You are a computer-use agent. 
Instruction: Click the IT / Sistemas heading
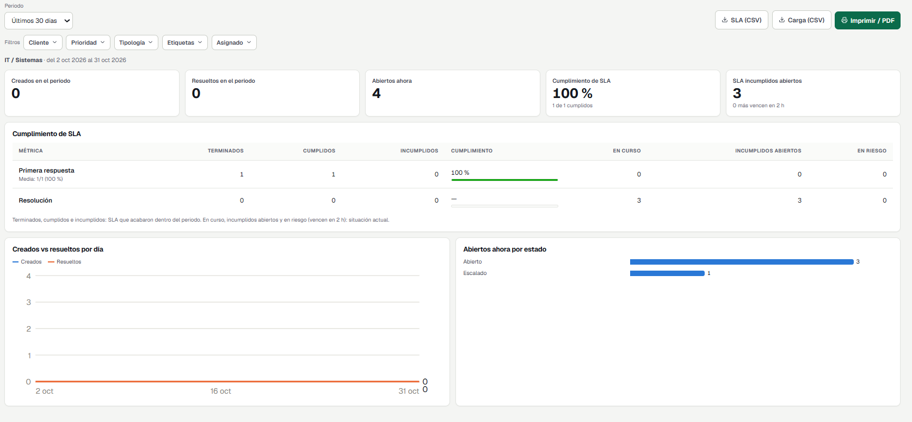(x=23, y=60)
